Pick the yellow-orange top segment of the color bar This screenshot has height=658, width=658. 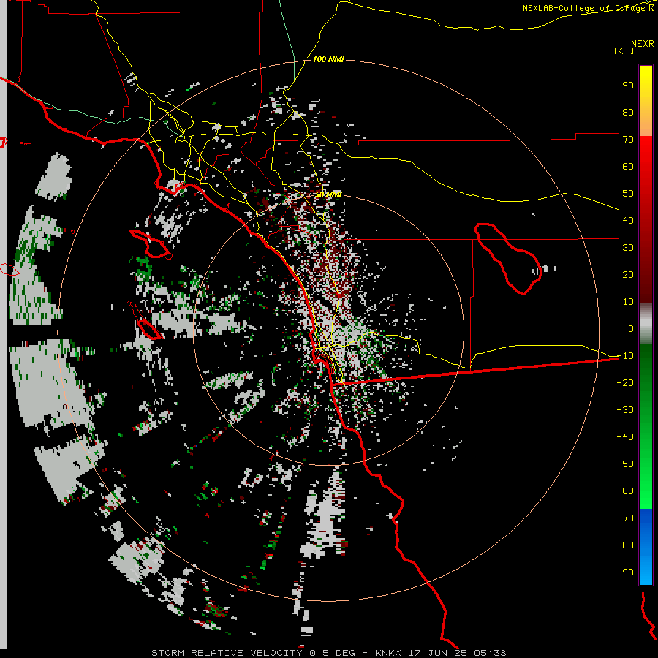click(x=646, y=101)
